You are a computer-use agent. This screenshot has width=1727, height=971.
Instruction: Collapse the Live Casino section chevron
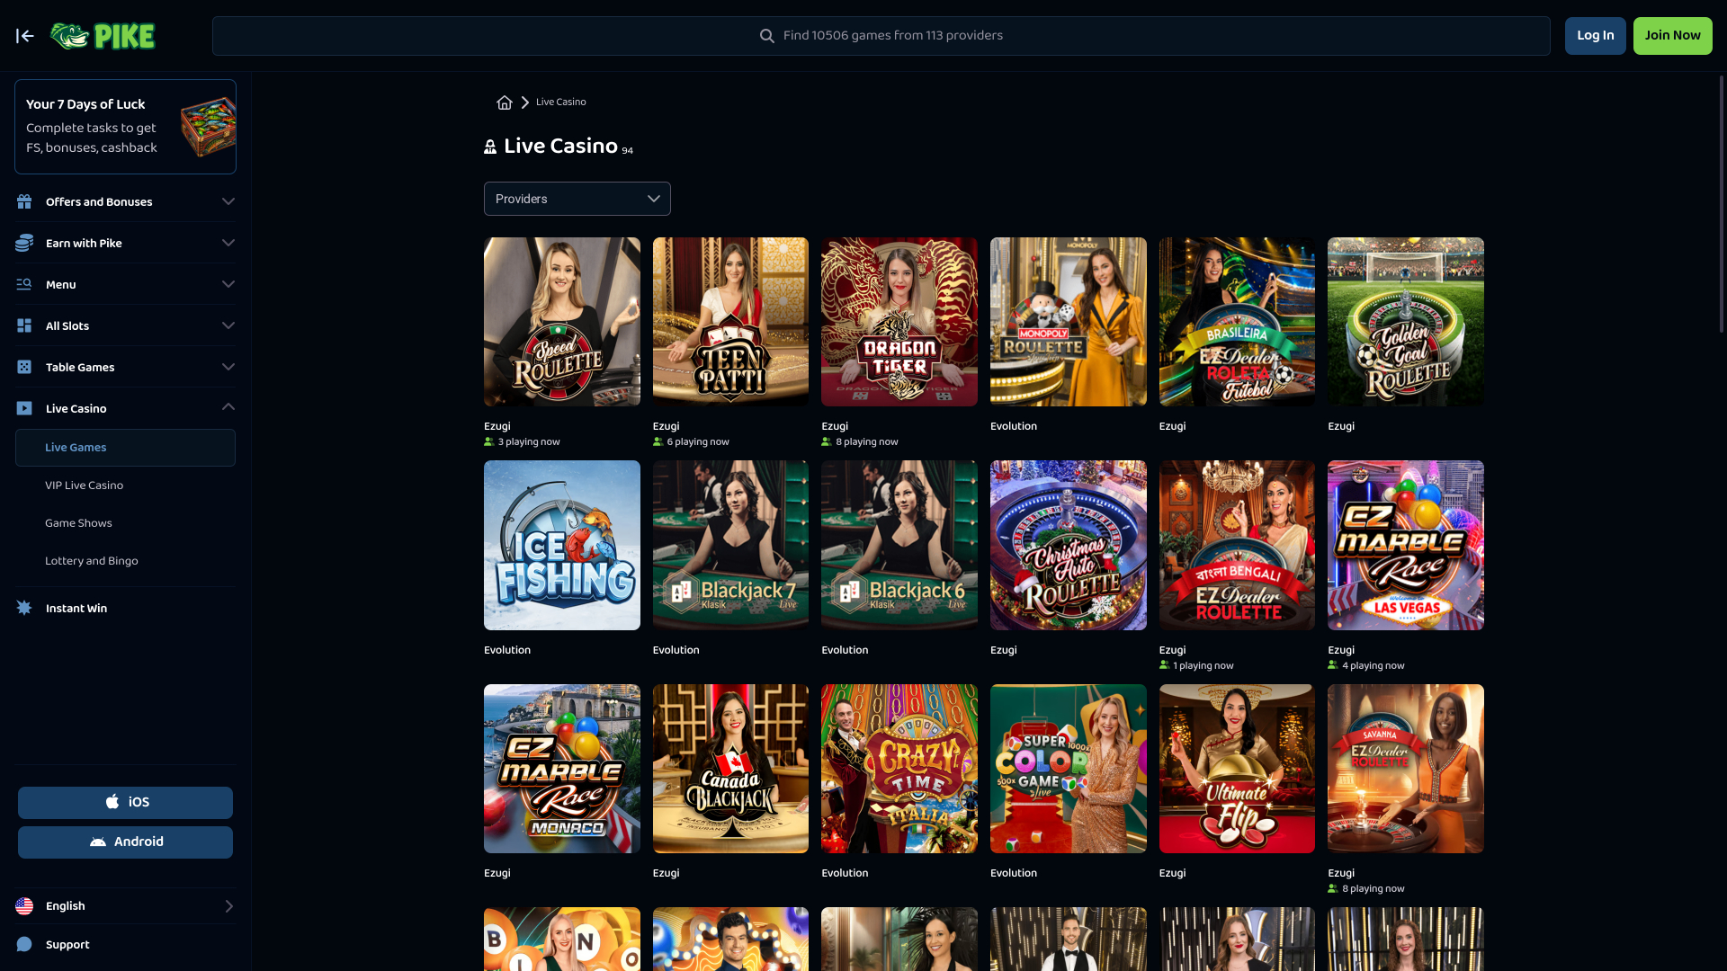pos(228,407)
